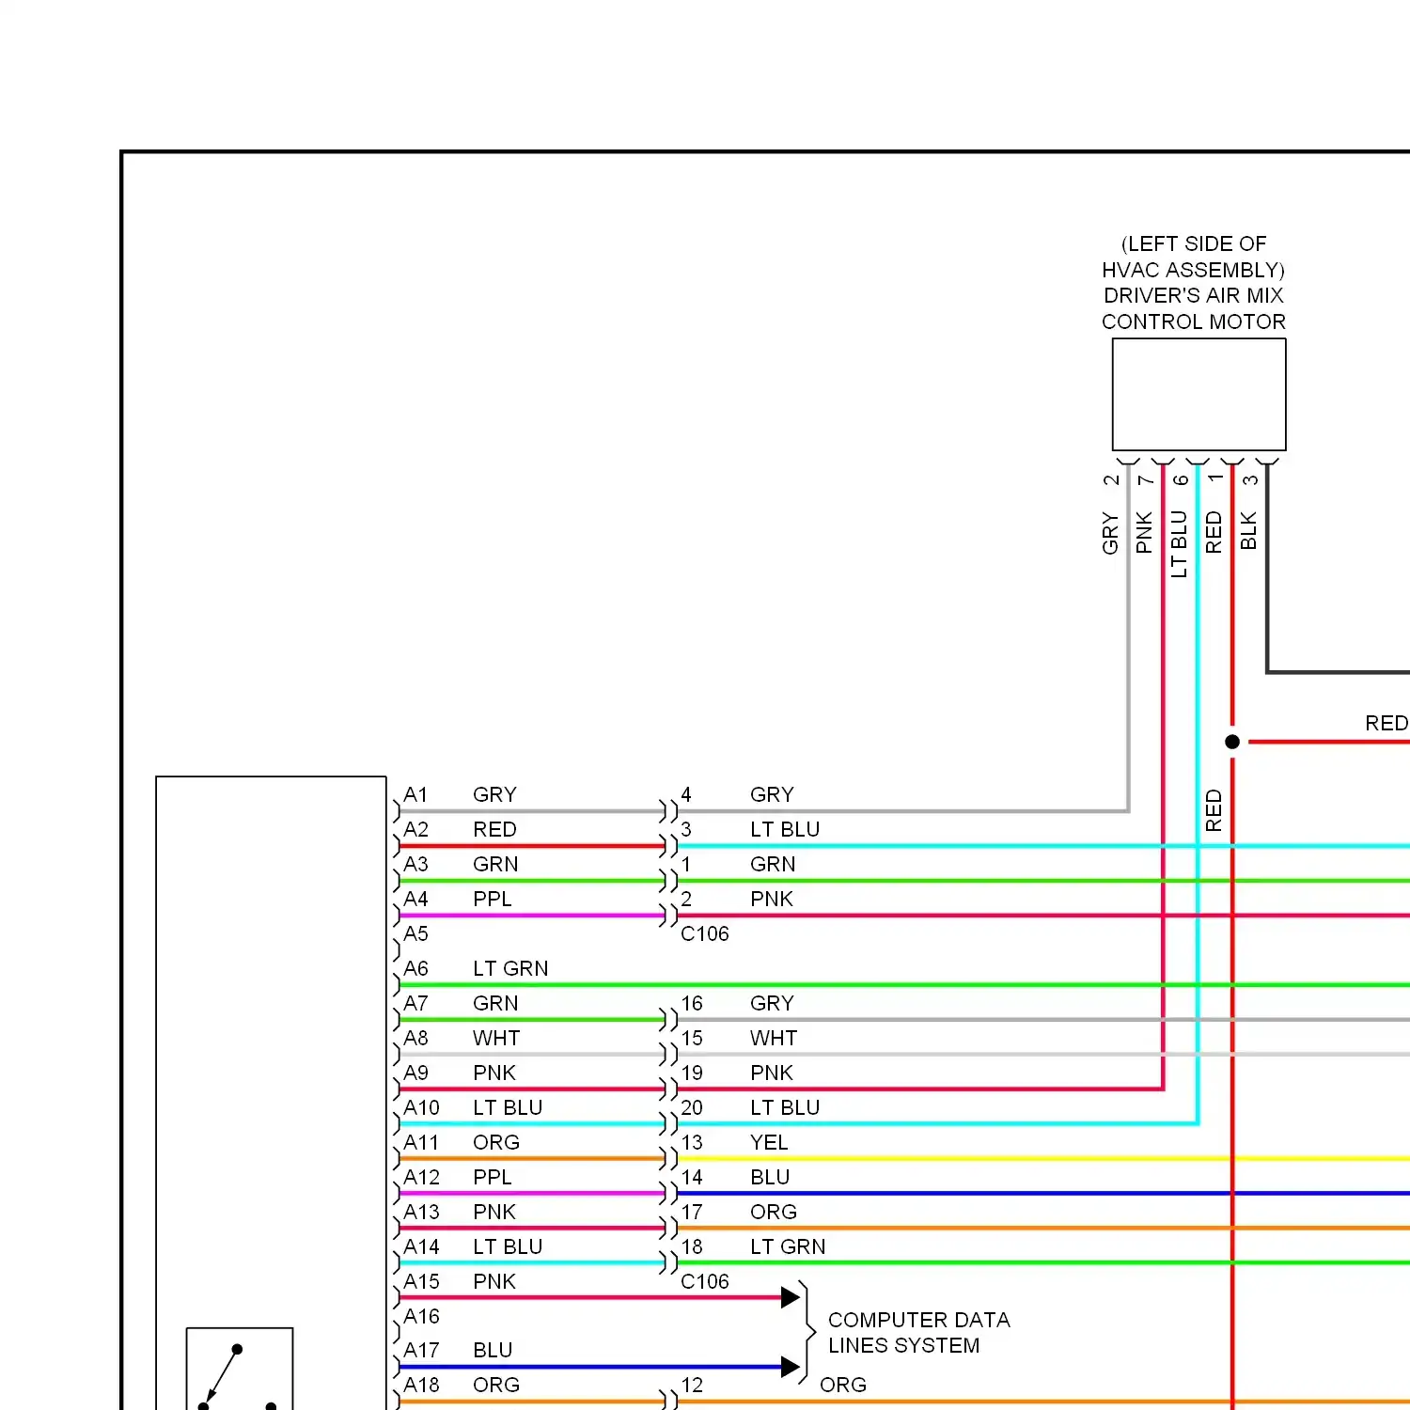Click connector pin number 20

[x=692, y=1108]
